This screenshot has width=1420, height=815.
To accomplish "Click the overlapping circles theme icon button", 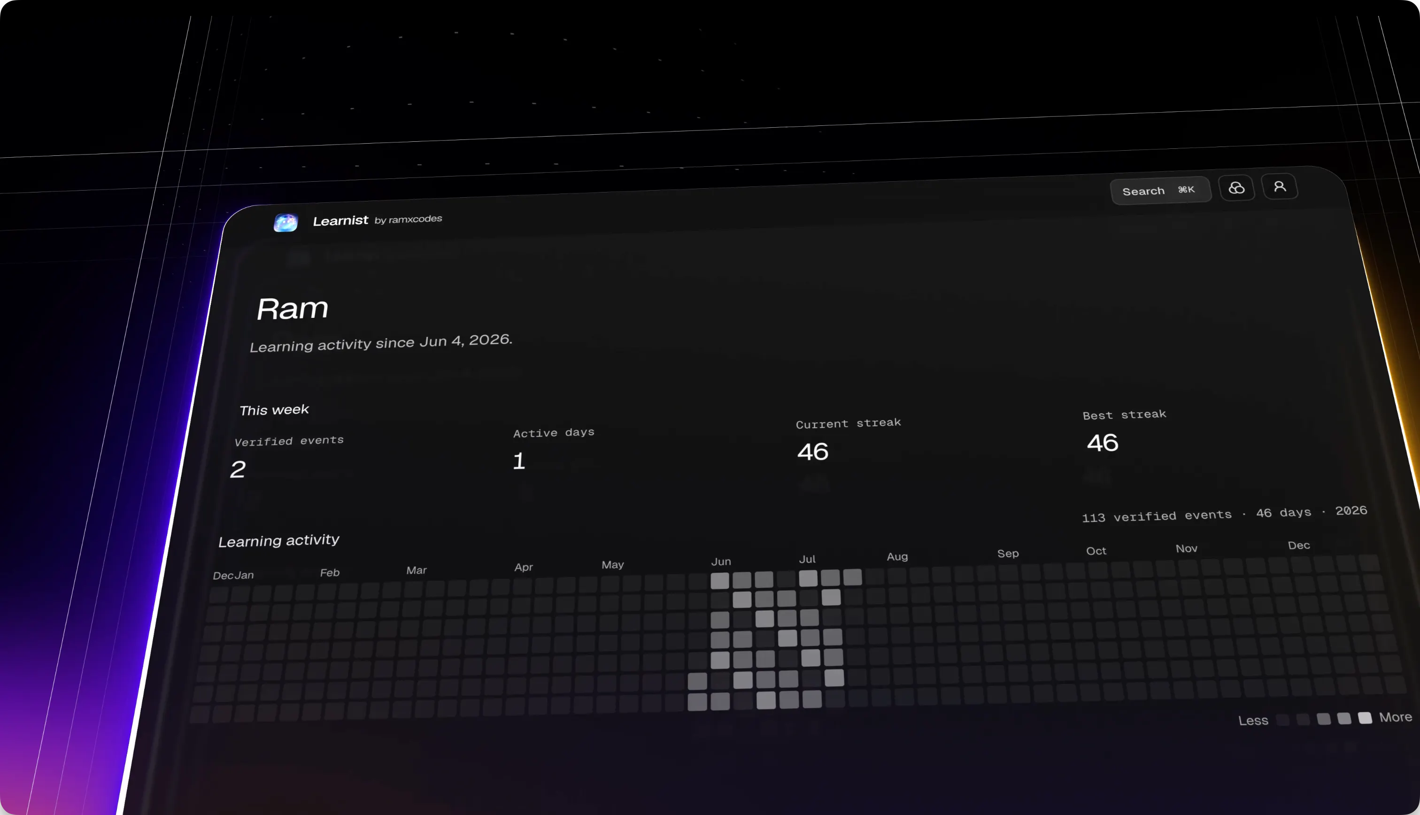I will click(1236, 188).
